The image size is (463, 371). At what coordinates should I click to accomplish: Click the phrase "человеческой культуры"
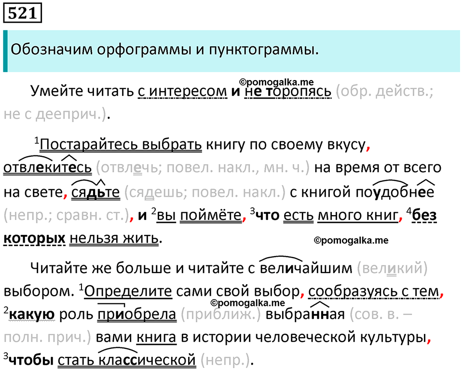[x=341, y=337]
